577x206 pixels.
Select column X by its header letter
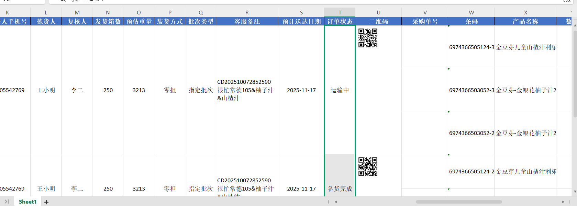(525, 13)
